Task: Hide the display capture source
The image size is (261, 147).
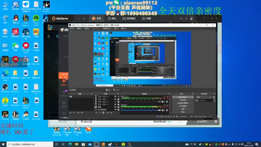Action: pos(115,109)
